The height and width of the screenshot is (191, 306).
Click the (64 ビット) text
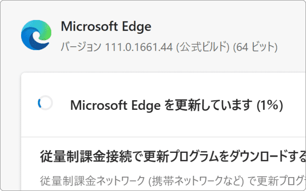[255, 47]
